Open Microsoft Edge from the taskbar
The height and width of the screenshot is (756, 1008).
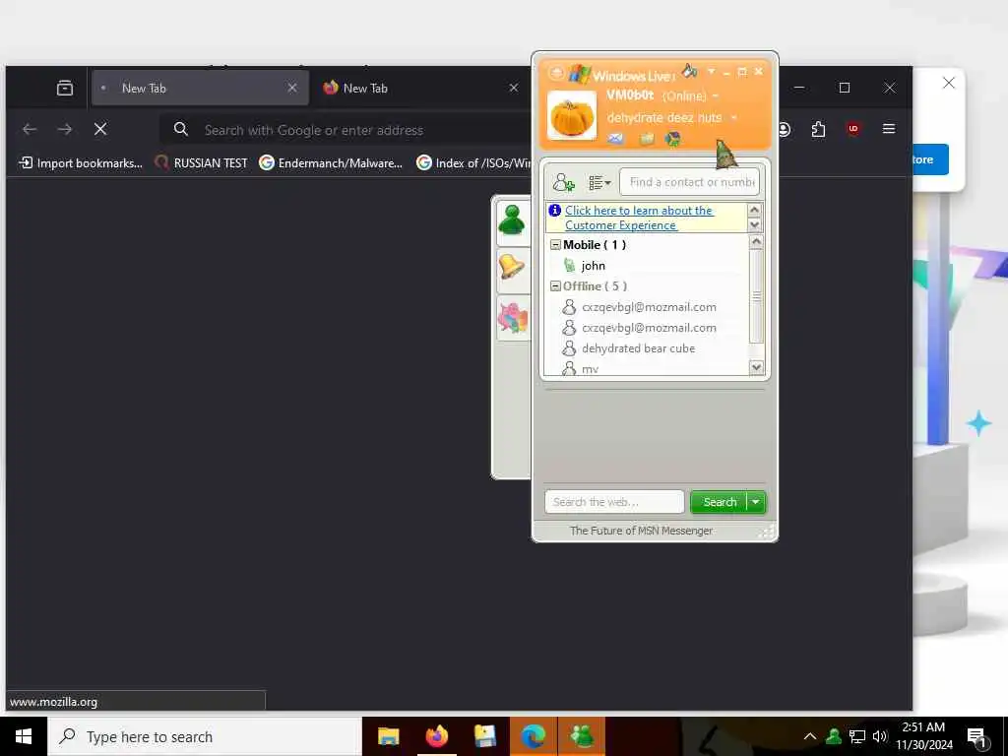[533, 736]
